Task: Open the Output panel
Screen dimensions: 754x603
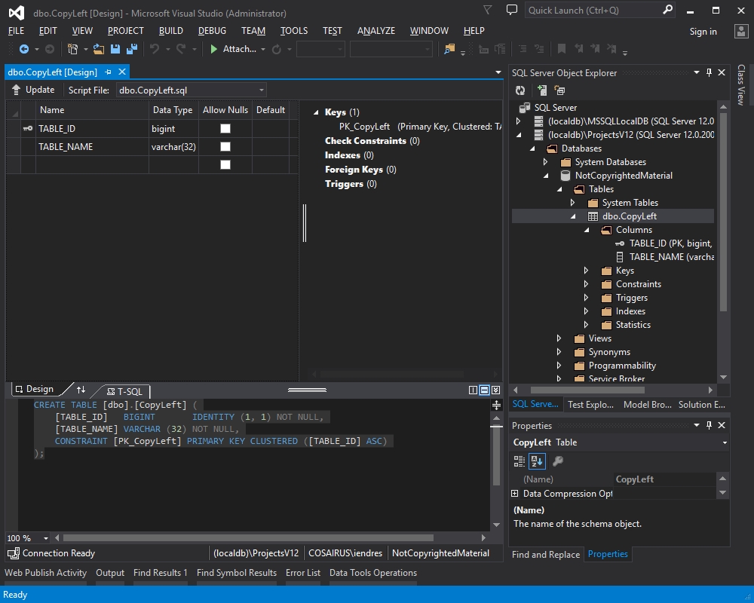Action: (x=110, y=573)
